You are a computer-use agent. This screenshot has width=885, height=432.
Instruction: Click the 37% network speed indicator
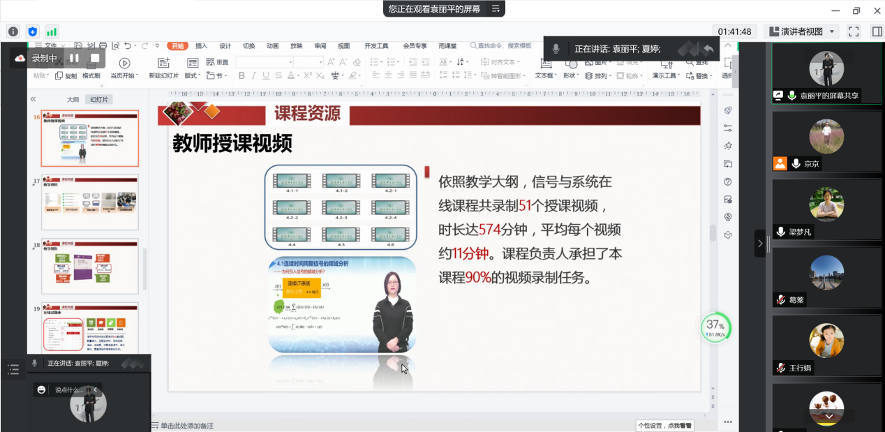(715, 327)
